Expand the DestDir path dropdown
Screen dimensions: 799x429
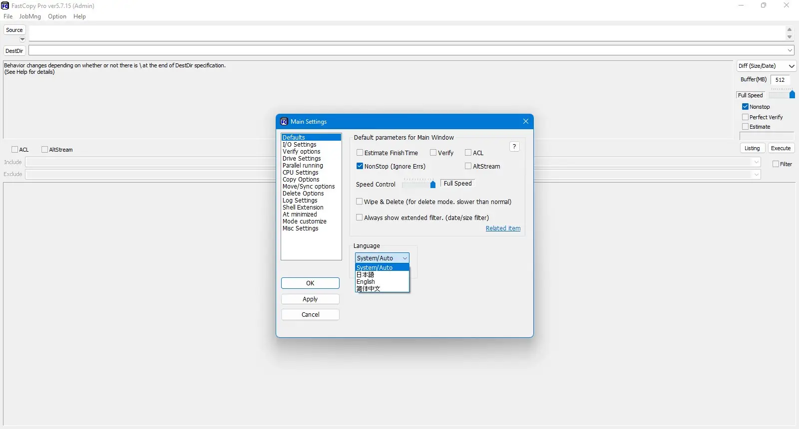click(x=790, y=50)
